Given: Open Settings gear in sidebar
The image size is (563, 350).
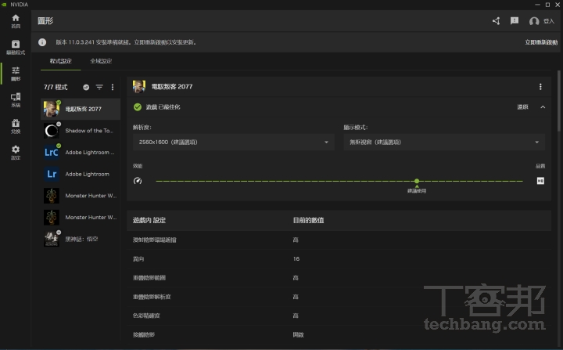Looking at the screenshot, I should click(x=16, y=153).
